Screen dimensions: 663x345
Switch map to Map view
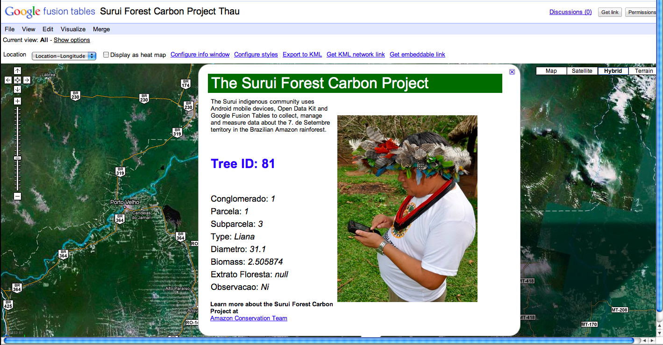tap(551, 71)
